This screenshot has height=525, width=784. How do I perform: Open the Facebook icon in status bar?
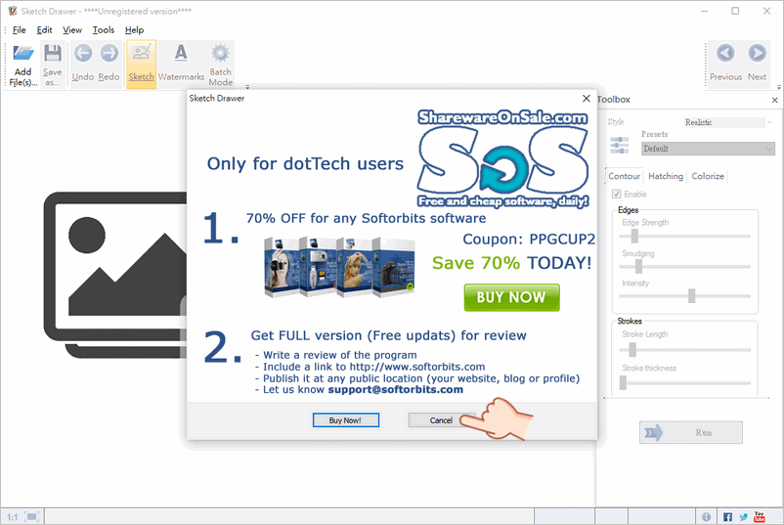727,517
